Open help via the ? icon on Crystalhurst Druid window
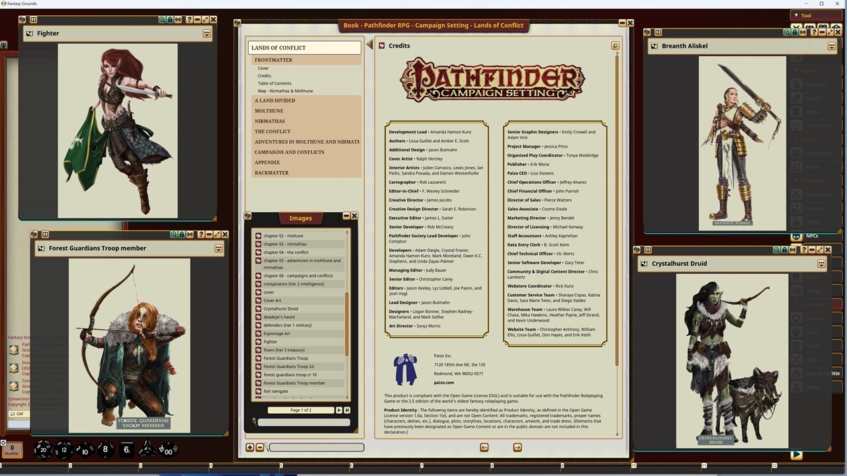 point(804,250)
